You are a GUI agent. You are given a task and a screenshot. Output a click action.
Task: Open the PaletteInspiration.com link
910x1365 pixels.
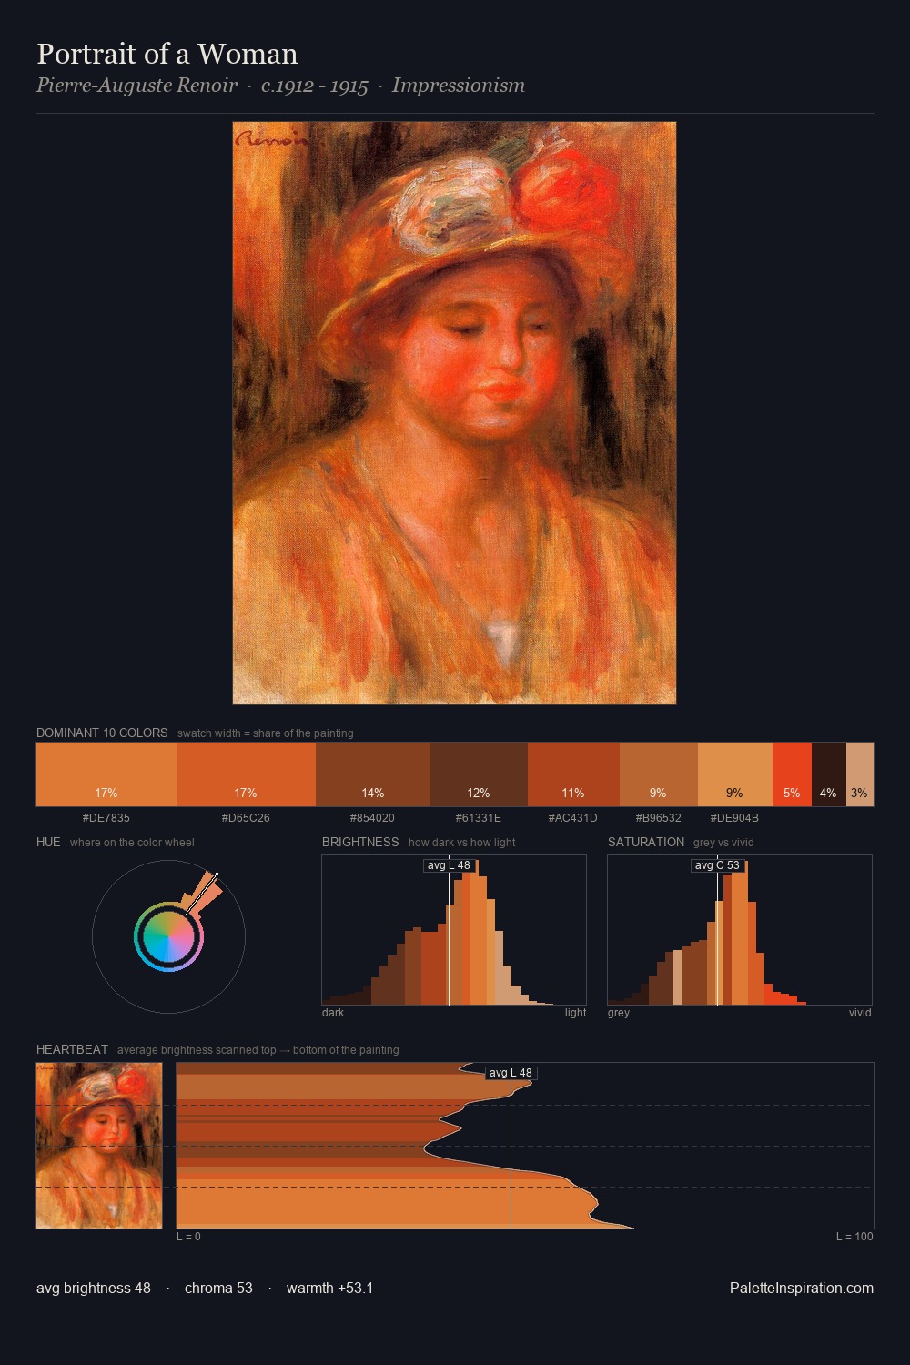tap(802, 1288)
